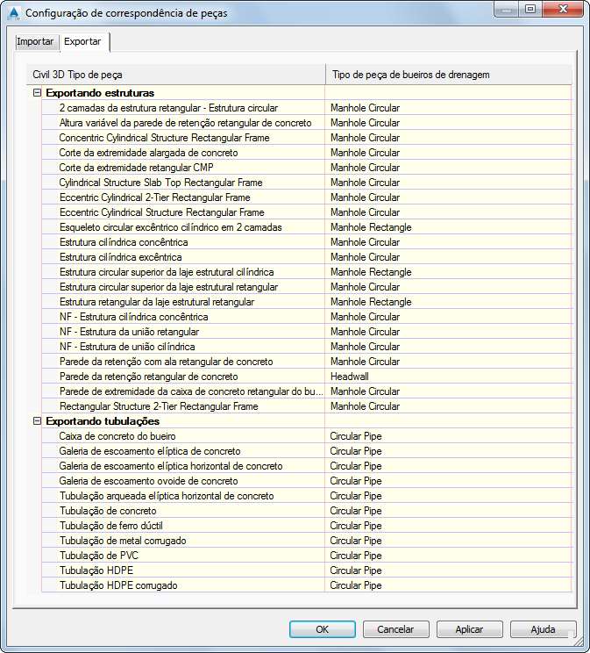This screenshot has height=653, width=590.
Task: Open Manhole Rectangle value for laje estrutural cilíndrica
Action: (449, 272)
